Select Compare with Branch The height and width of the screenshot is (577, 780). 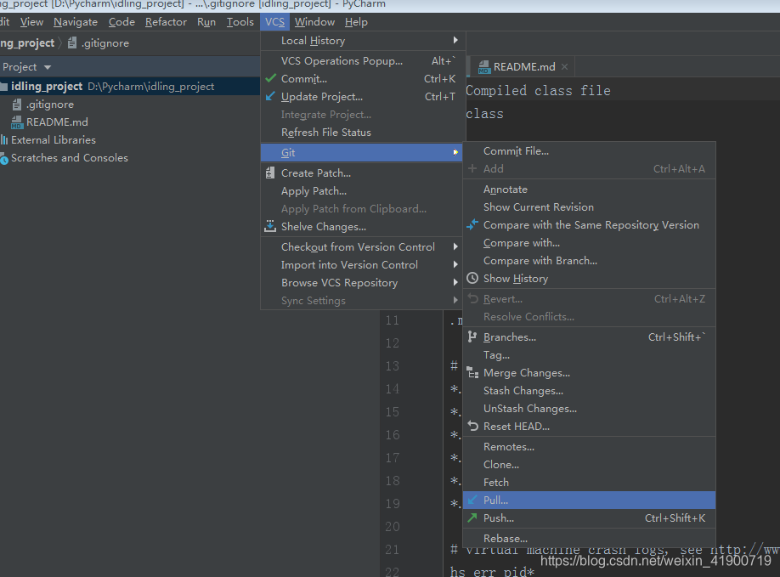click(x=590, y=261)
